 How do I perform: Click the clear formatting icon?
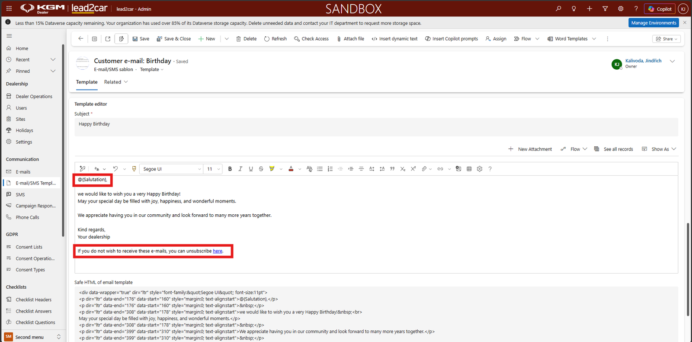point(309,169)
